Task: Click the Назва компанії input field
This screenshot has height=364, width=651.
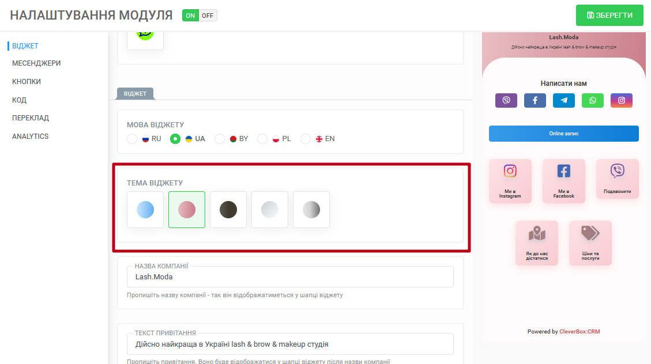Action: (290, 277)
